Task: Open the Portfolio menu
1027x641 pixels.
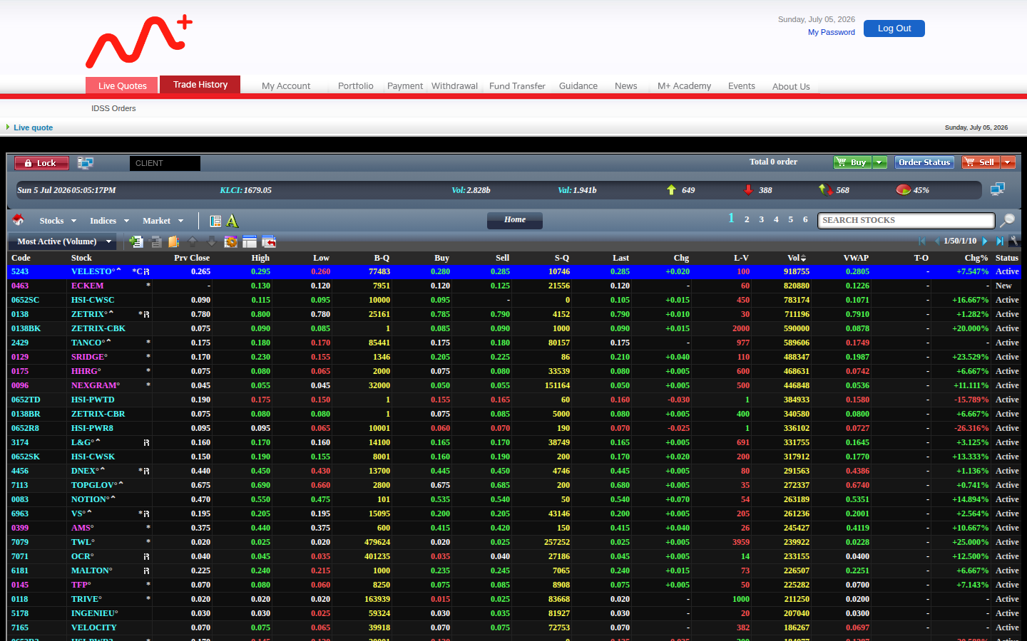Action: [x=356, y=85]
